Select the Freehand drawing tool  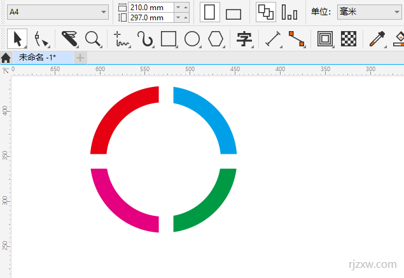tap(122, 39)
